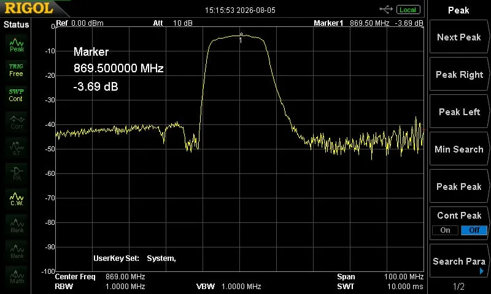491x294 pixels.
Task: Click the TRIG Free status indicator
Action: click(16, 70)
